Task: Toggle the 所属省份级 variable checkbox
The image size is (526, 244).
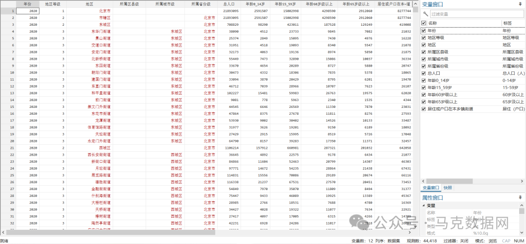Action: tap(424, 66)
